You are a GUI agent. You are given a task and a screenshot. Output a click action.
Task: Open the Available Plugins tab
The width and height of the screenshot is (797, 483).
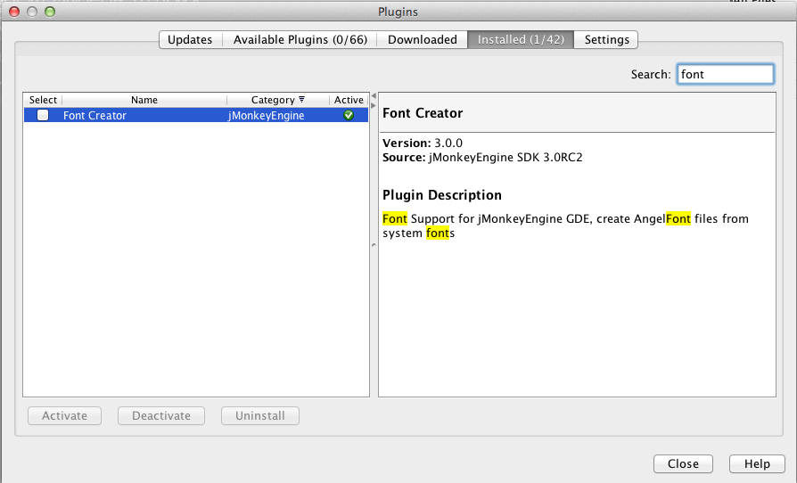(300, 39)
